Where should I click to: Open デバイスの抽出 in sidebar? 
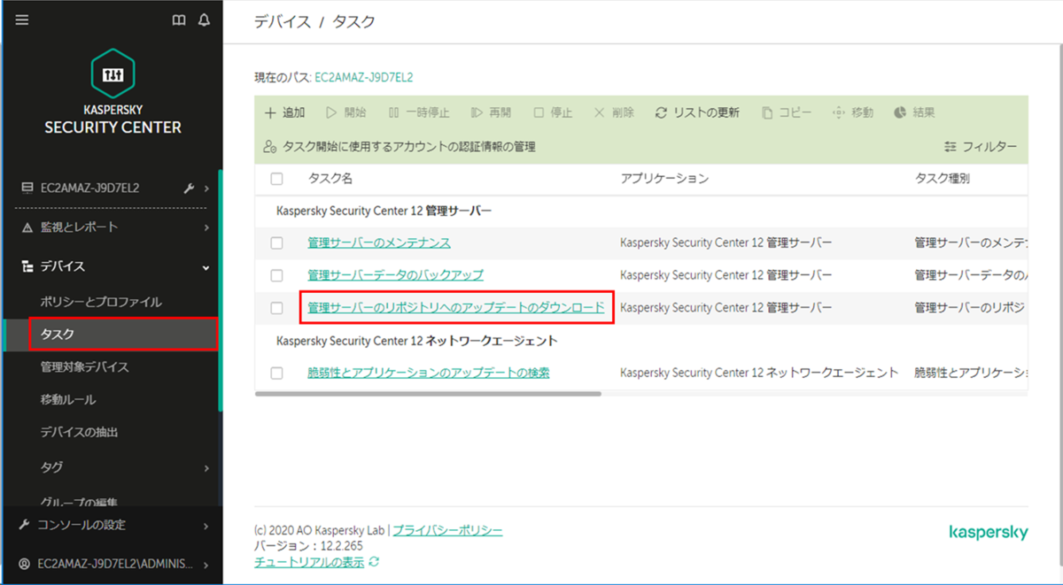[79, 433]
